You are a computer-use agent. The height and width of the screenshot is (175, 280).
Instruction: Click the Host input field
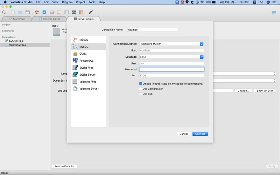tap(171, 50)
